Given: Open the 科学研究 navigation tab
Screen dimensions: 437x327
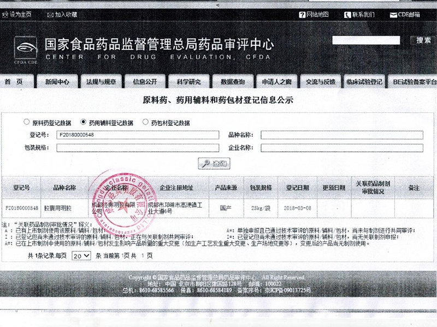Looking at the screenshot, I should [x=188, y=81].
